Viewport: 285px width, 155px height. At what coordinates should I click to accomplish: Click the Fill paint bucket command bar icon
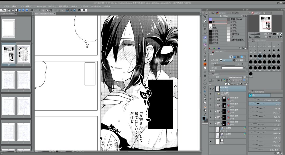click(x=47, y=10)
